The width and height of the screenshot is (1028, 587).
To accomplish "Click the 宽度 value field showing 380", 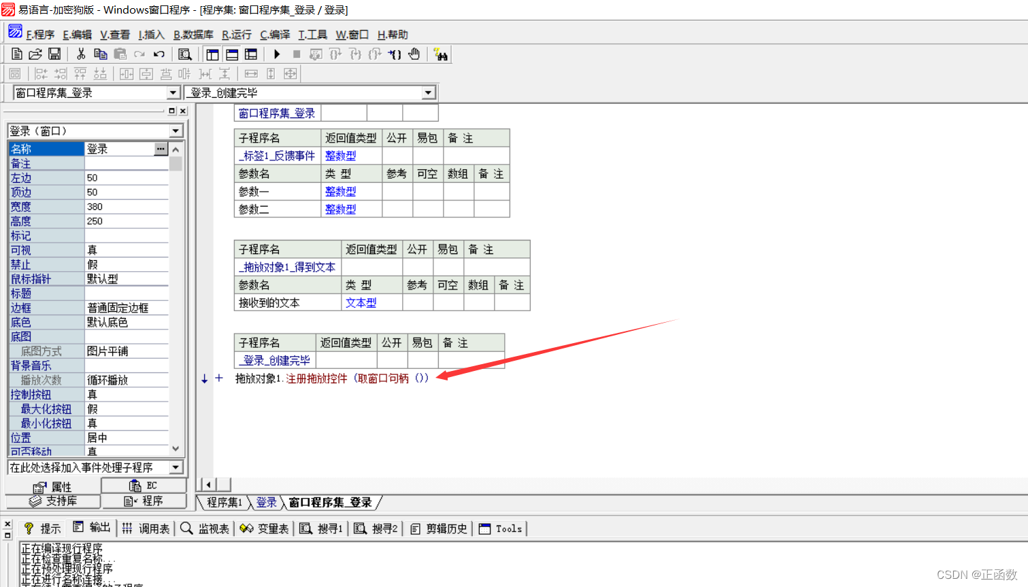I will pos(127,207).
